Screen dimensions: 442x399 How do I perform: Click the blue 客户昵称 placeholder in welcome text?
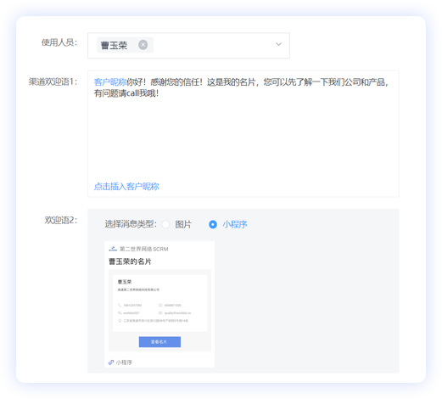110,82
